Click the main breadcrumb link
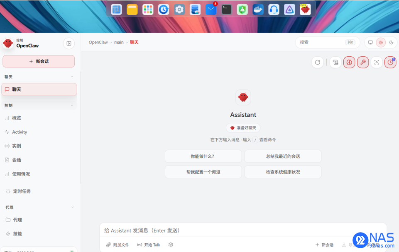This screenshot has width=399, height=252. point(119,42)
